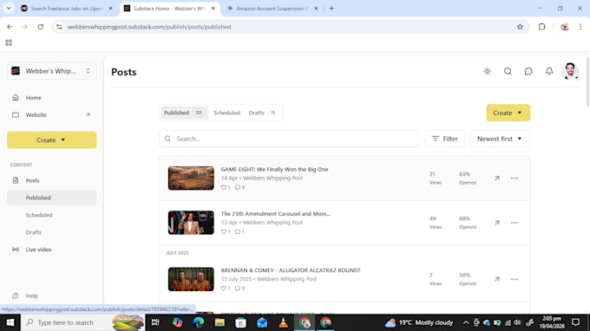Image resolution: width=590 pixels, height=331 pixels.
Task: Click the posts Search field
Action: [289, 139]
